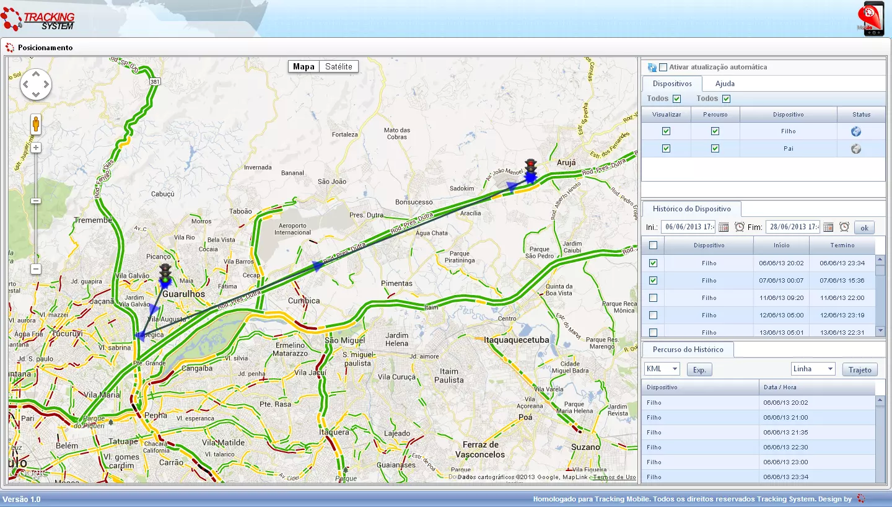Check the history row starting 12/06/13 05:00
Image resolution: width=892 pixels, height=507 pixels.
653,315
